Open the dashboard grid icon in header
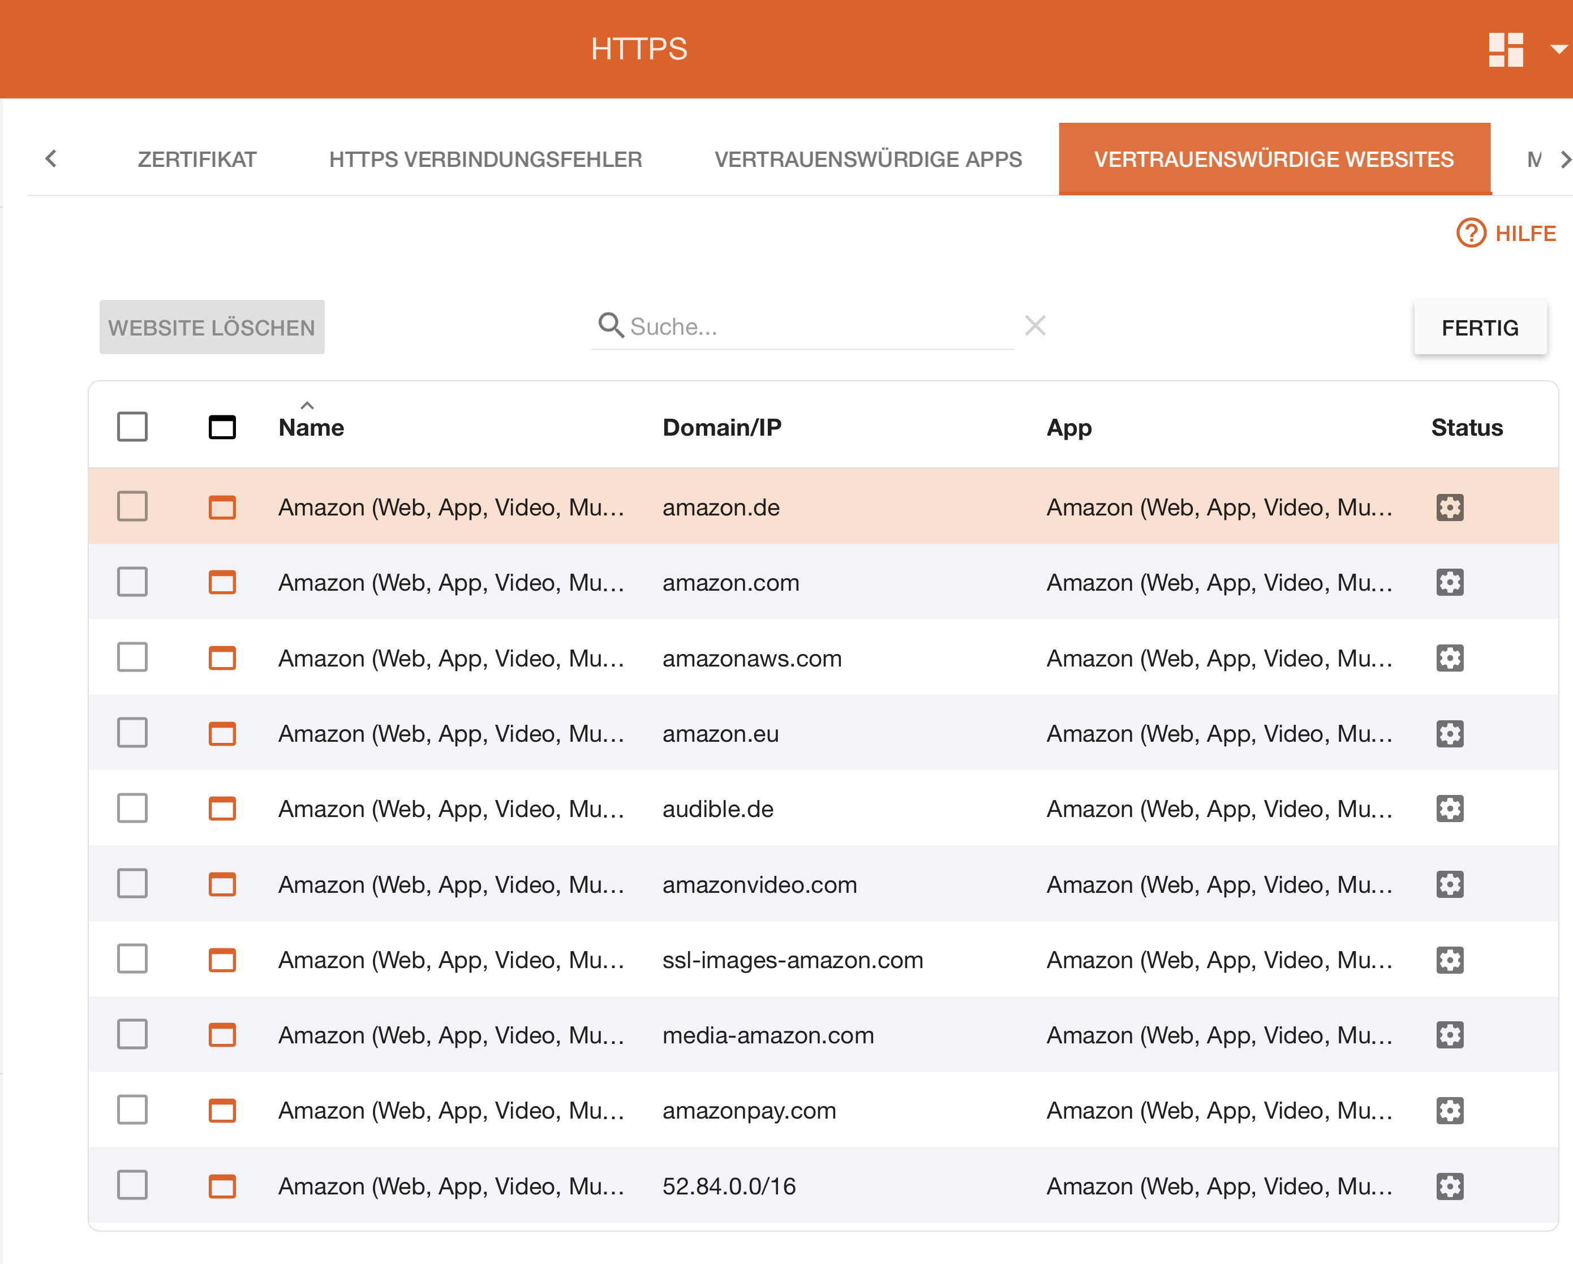 click(1506, 50)
